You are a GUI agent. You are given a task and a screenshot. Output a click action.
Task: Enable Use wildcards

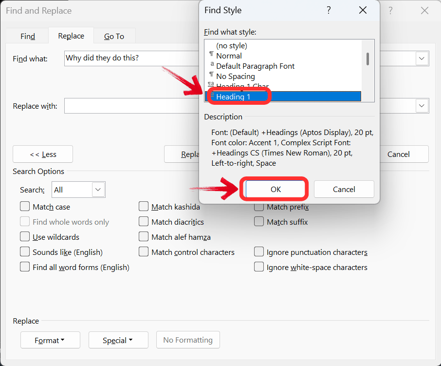pos(25,236)
